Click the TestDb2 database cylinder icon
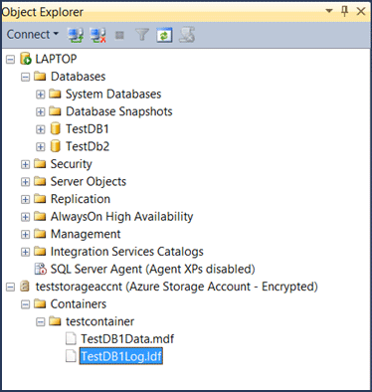The width and height of the screenshot is (372, 392). coord(55,146)
